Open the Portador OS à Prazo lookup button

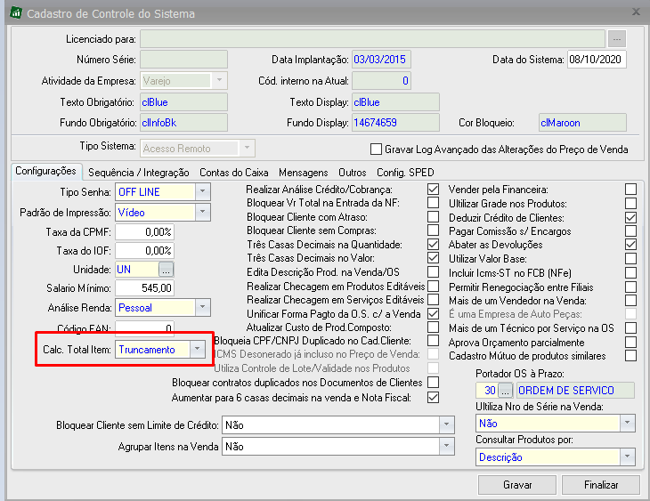coord(505,391)
